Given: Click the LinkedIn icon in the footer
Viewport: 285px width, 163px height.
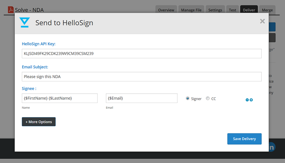Looking at the screenshot, I should [271, 147].
